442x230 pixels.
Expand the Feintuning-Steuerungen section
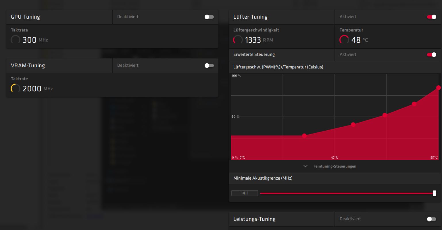click(x=335, y=166)
